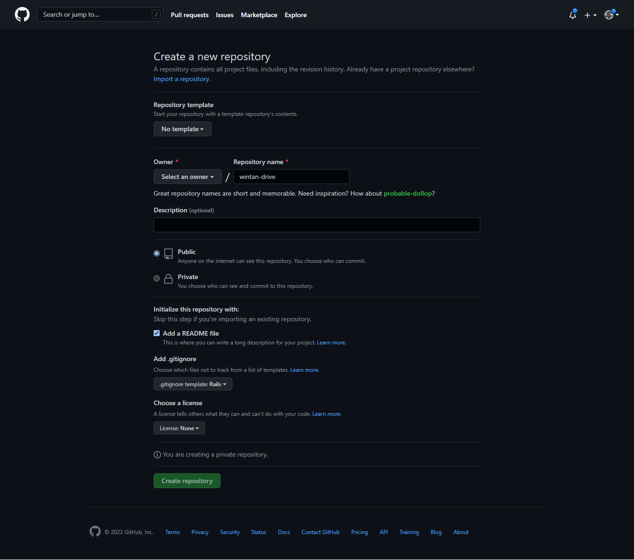Open notifications bell icon
Image resolution: width=634 pixels, height=560 pixels.
point(573,15)
